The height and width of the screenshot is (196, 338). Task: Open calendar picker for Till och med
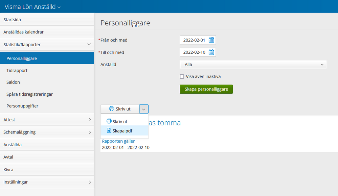211,52
